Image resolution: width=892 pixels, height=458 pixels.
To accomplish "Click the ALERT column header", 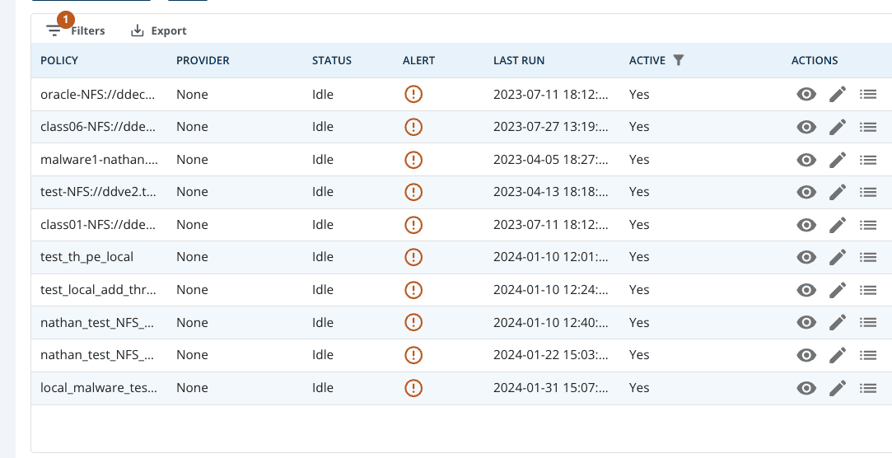I will 418,60.
